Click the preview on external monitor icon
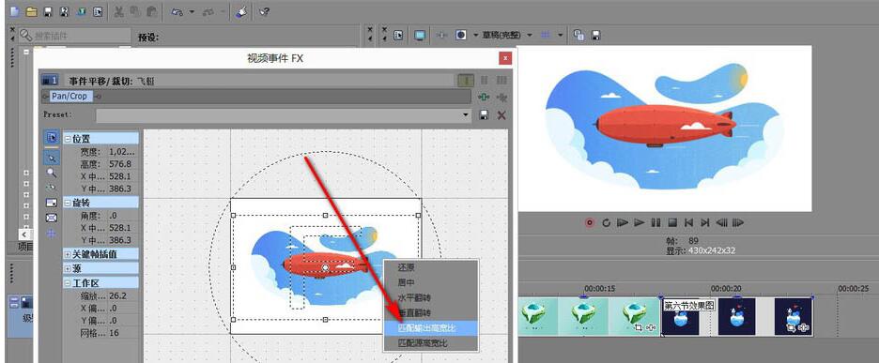The height and width of the screenshot is (363, 879). click(x=420, y=35)
